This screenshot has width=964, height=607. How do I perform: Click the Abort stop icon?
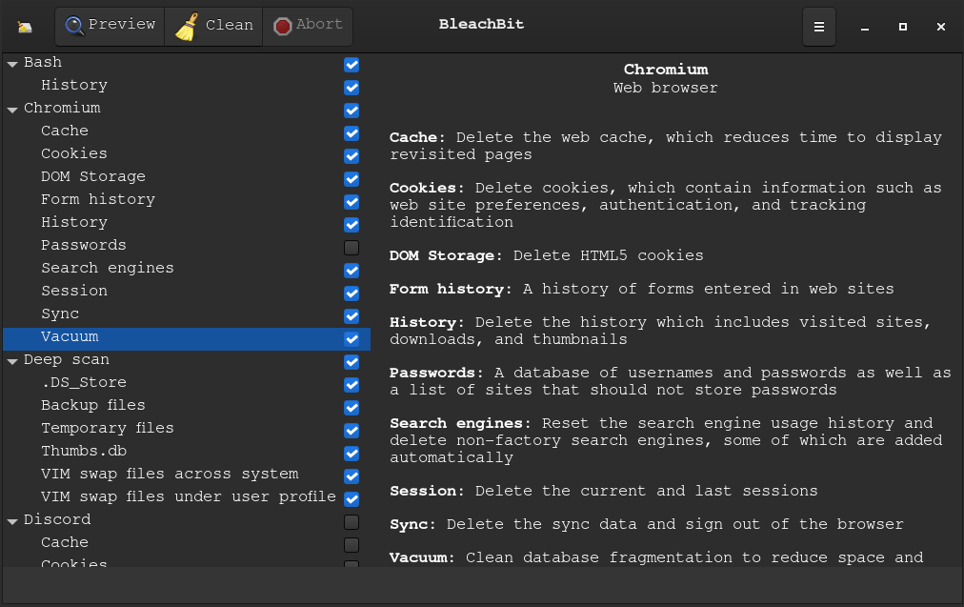(x=283, y=26)
